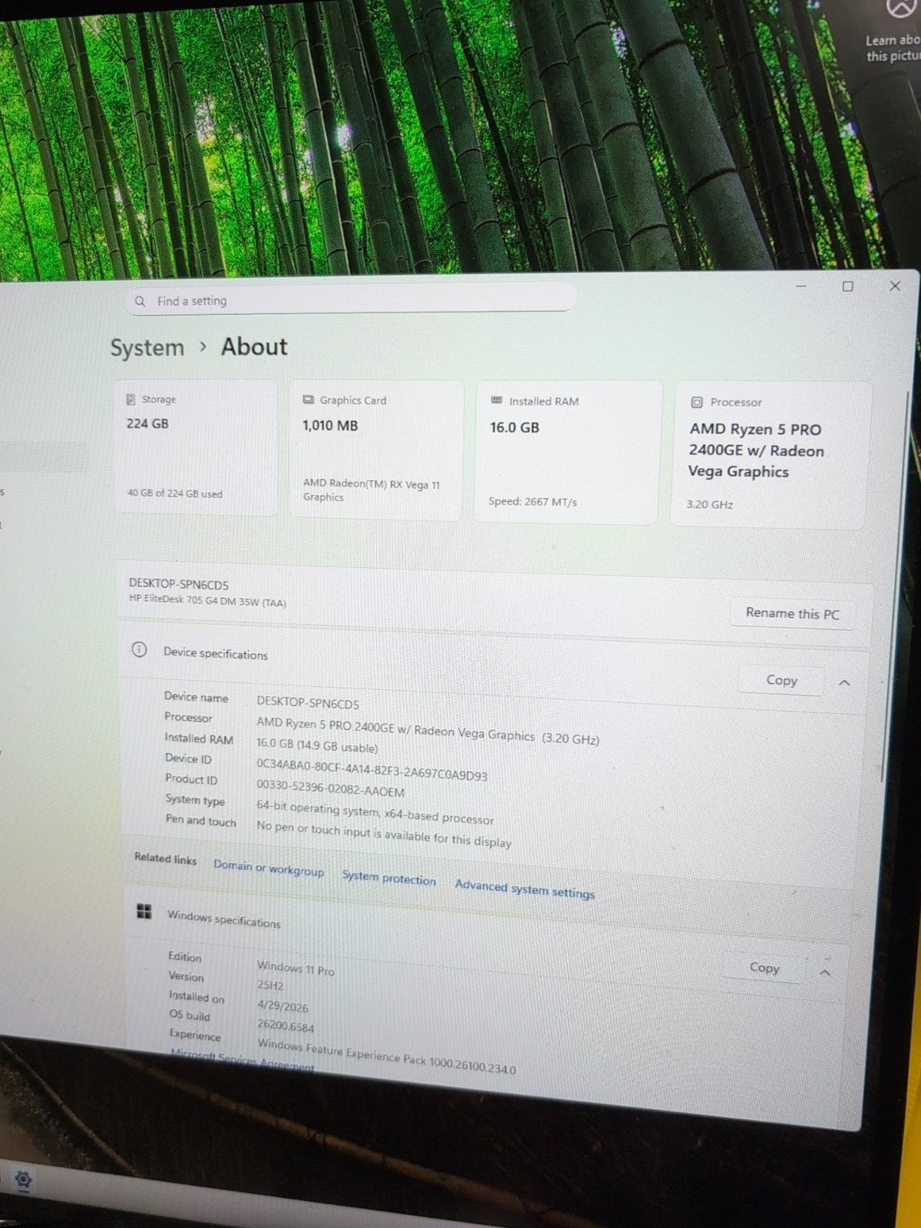Open Microsoft Services Agreement link
Image resolution: width=921 pixels, height=1228 pixels.
coord(243,1061)
